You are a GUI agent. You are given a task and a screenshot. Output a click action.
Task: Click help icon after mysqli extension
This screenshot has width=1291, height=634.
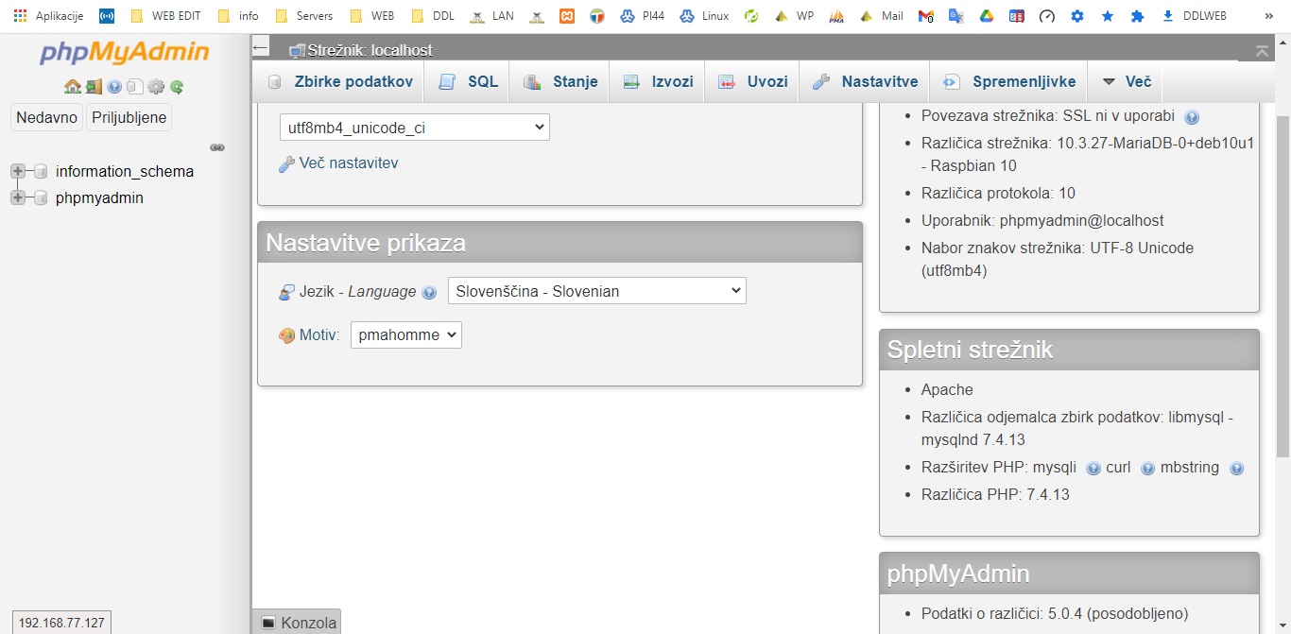1093,469
